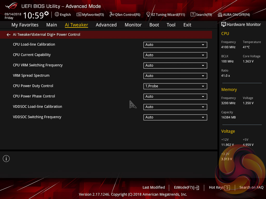Screen dimensions: 266x199
Task: Select English language option
Action: [65, 15]
